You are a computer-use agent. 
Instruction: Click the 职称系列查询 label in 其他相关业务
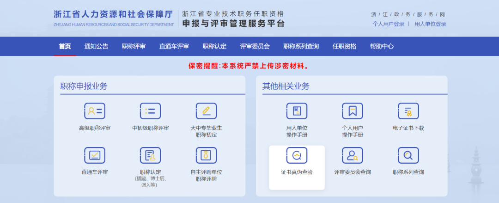pos(408,172)
